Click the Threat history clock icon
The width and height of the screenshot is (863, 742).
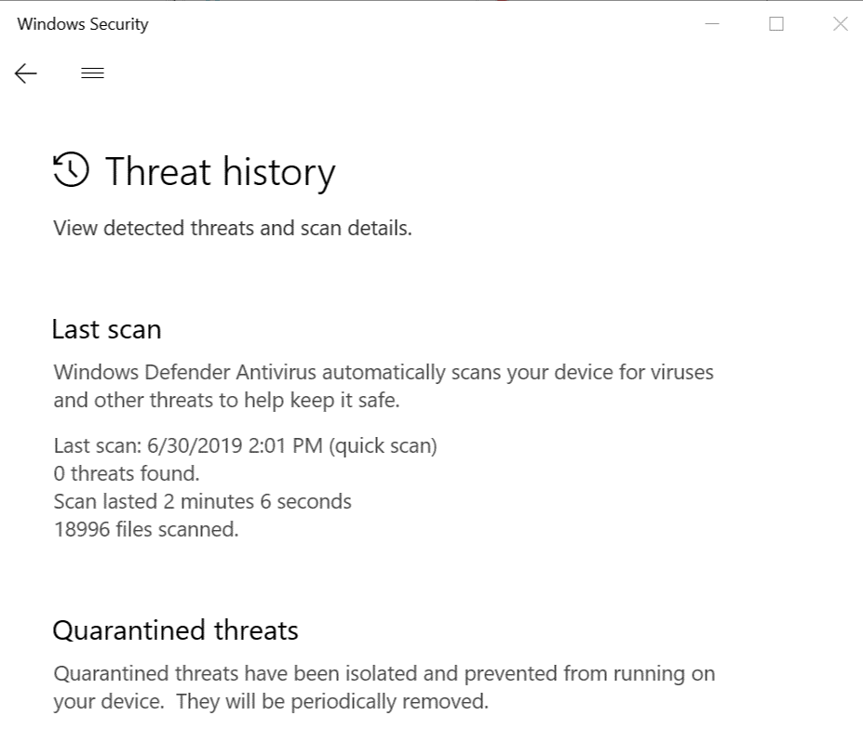tap(72, 170)
